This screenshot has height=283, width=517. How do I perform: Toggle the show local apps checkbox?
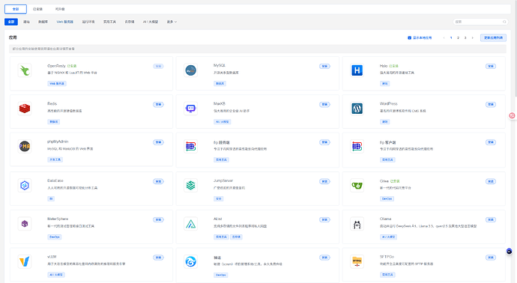pos(410,38)
